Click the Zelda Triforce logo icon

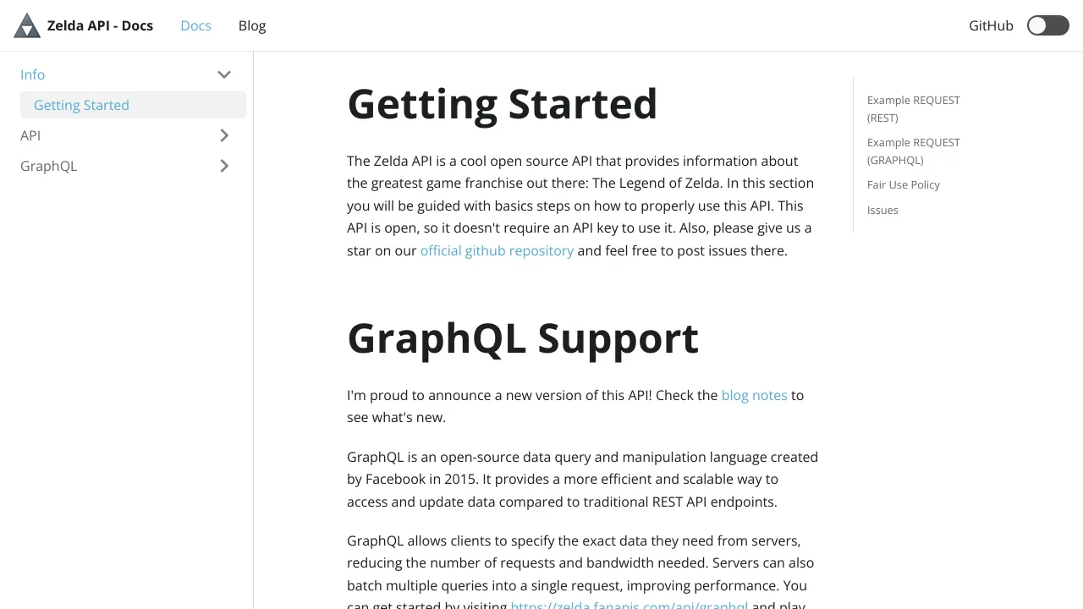27,25
